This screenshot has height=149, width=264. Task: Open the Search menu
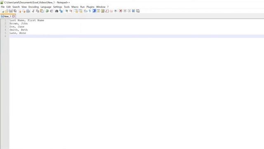pyautogui.click(x=16, y=7)
